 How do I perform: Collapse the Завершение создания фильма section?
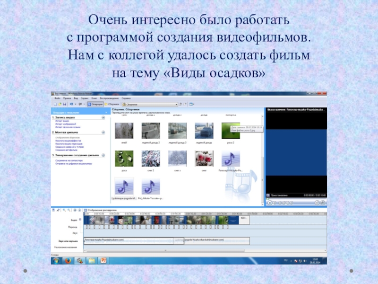103,155
